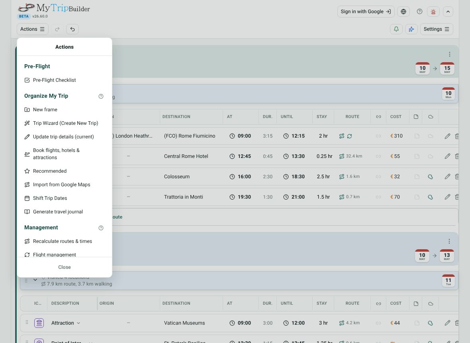Collapse the header with the chevron-up button

point(448,12)
